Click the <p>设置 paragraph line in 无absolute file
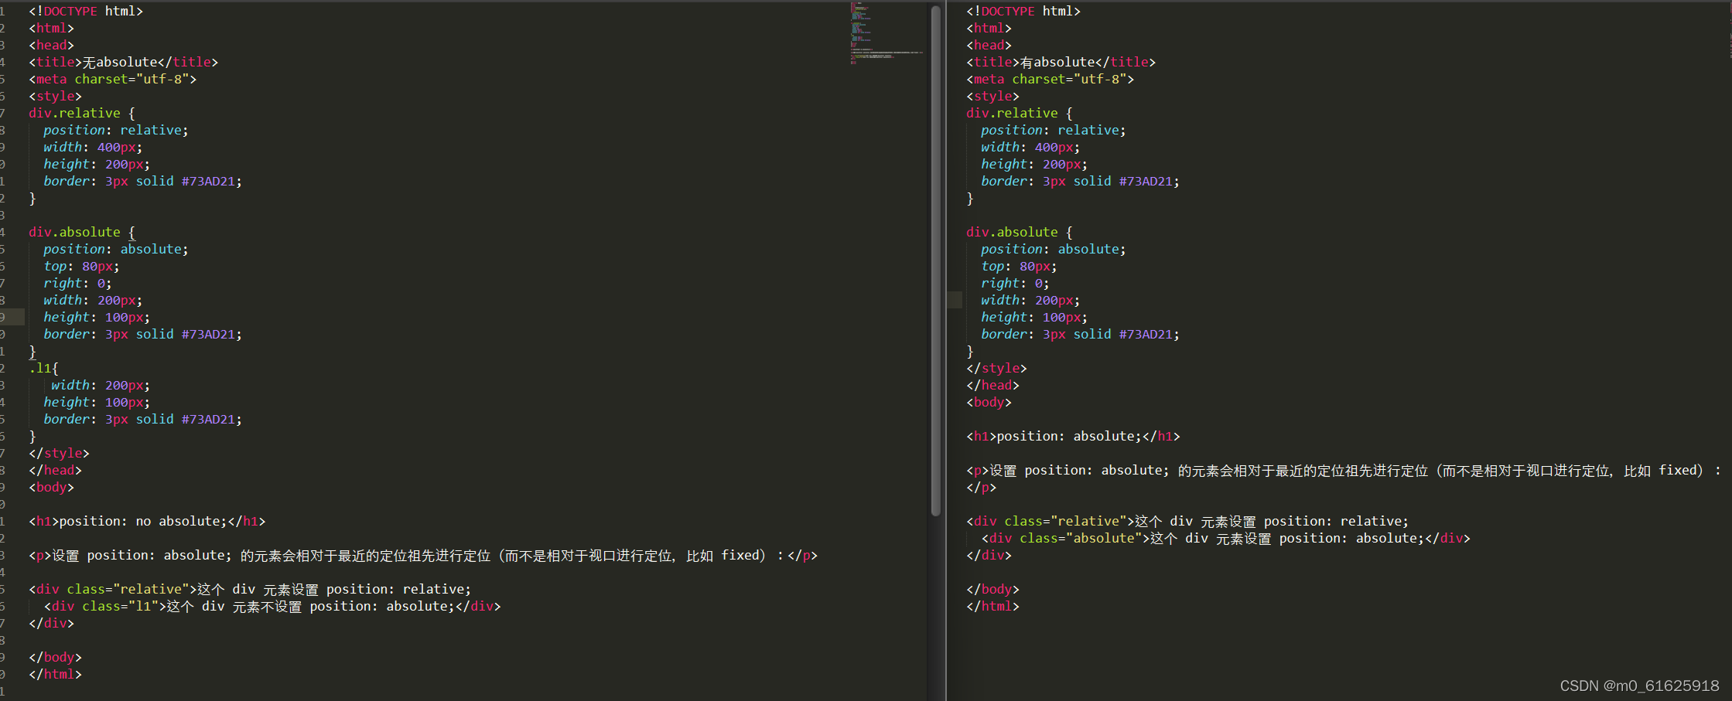This screenshot has height=701, width=1732. [x=423, y=555]
